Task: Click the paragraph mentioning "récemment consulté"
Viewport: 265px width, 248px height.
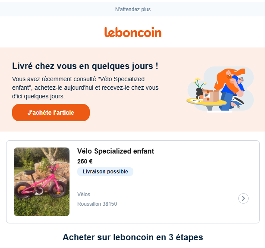Action: (85, 88)
